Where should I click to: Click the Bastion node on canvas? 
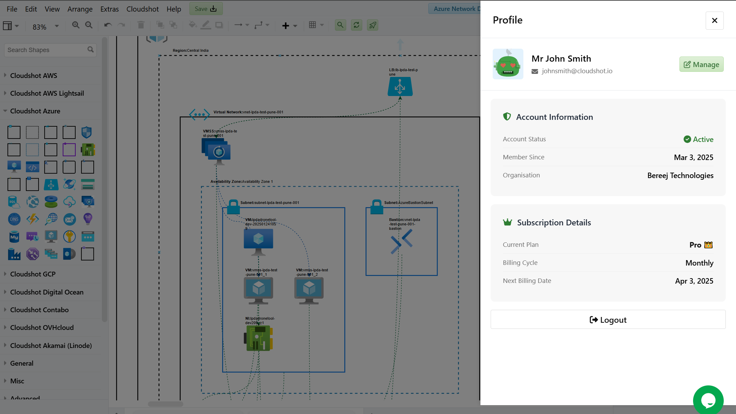402,242
